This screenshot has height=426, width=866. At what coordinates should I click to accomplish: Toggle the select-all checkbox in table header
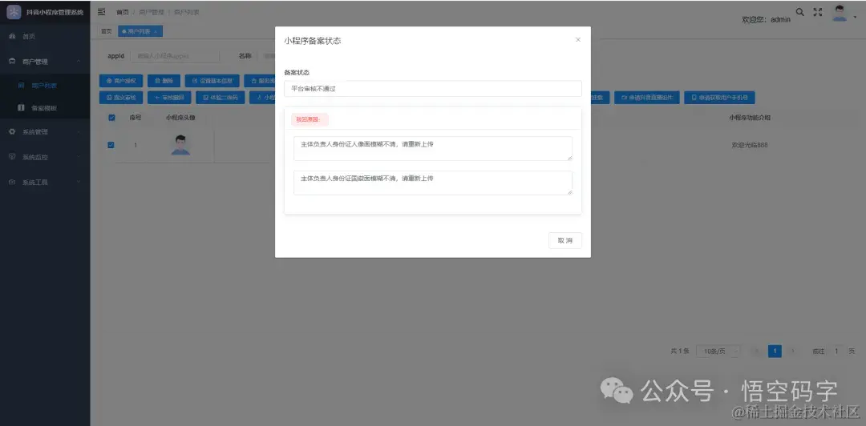[x=111, y=118]
